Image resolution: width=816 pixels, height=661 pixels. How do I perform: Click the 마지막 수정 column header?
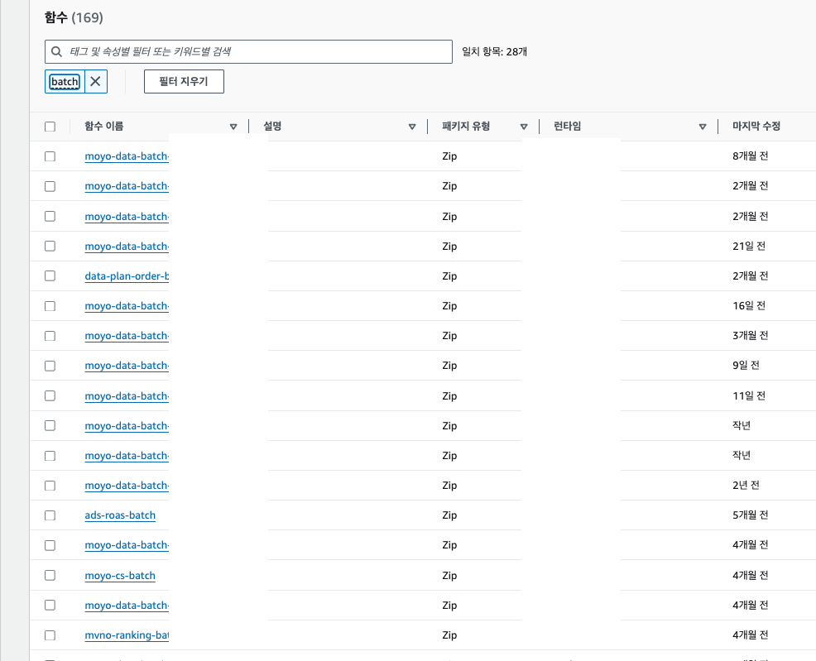pos(756,127)
